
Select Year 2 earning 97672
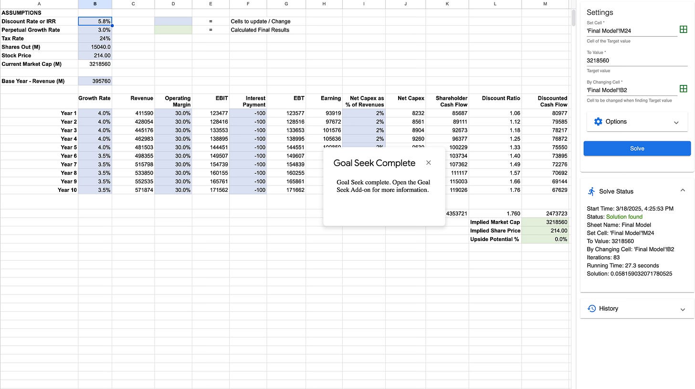tap(324, 122)
